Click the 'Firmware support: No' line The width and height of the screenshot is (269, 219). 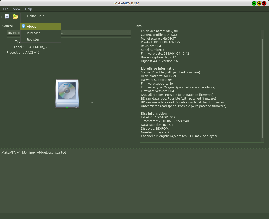(x=157, y=83)
